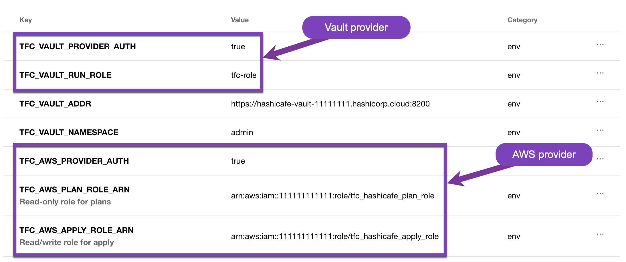Viewport: 626px width, 262px height.
Task: Show actions menu for TFC_AWS_PLAN_ROLE_ARN
Action: coord(600,194)
